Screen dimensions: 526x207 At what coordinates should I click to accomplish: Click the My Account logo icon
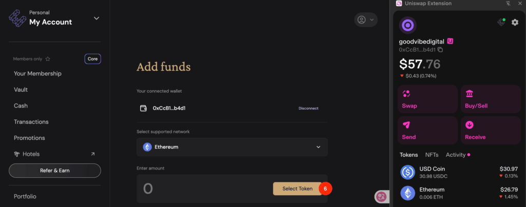coord(17,18)
